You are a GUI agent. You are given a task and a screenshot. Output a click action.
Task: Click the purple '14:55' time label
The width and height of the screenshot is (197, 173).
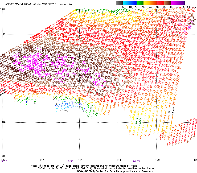click(3, 162)
